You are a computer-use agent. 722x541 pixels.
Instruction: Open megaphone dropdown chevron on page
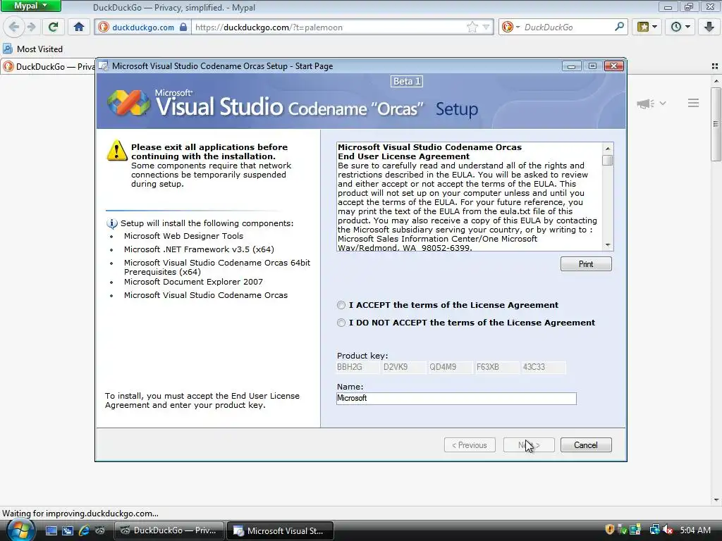[663, 103]
